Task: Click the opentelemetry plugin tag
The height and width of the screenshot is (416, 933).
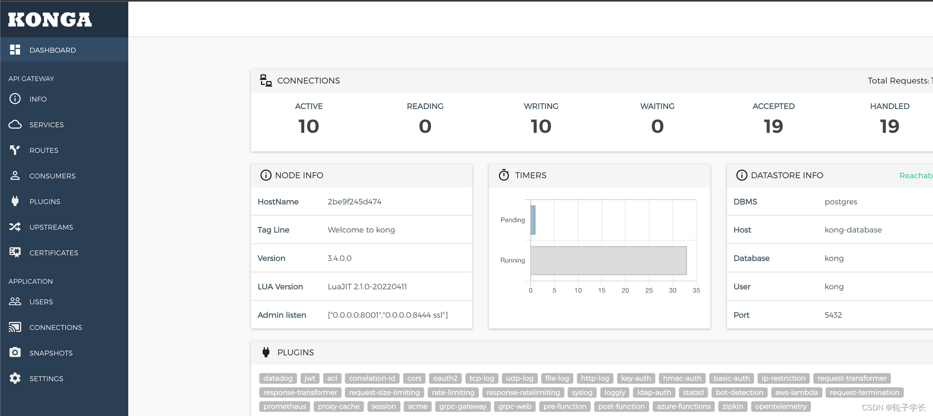Action: [781, 406]
